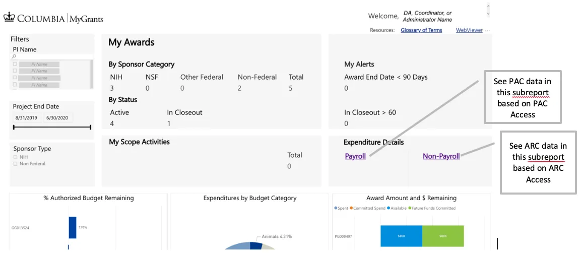Click the Available legend dot
The image size is (583, 253).
tap(388, 208)
